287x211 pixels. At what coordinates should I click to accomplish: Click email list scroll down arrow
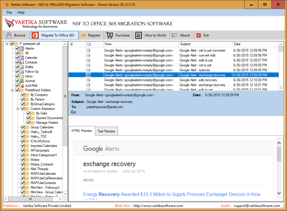click(x=281, y=88)
